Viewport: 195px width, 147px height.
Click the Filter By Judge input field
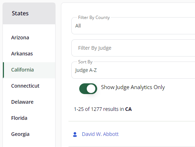point(133,48)
